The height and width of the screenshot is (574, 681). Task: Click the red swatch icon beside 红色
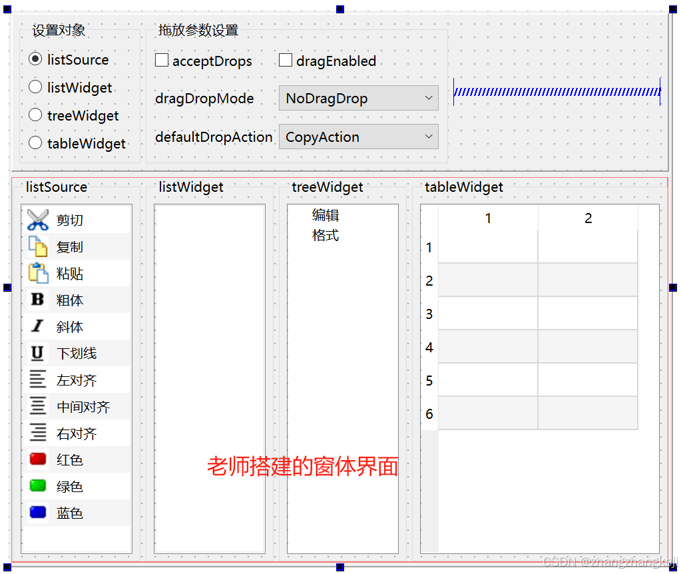tap(38, 459)
